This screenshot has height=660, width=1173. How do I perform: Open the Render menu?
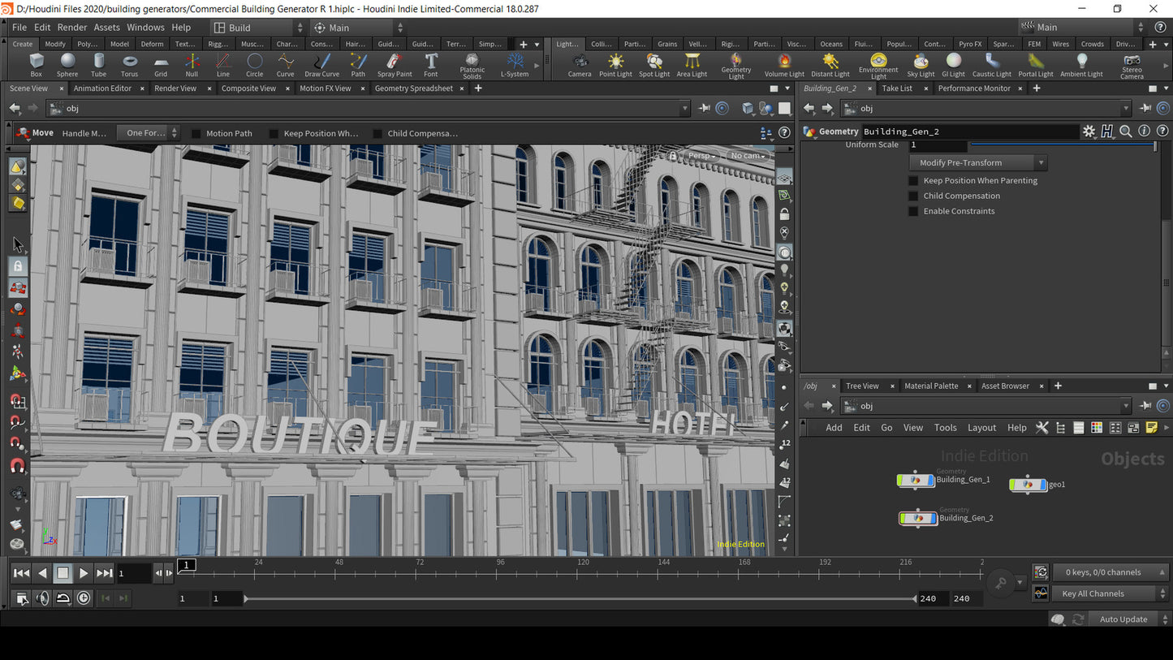pyautogui.click(x=72, y=27)
